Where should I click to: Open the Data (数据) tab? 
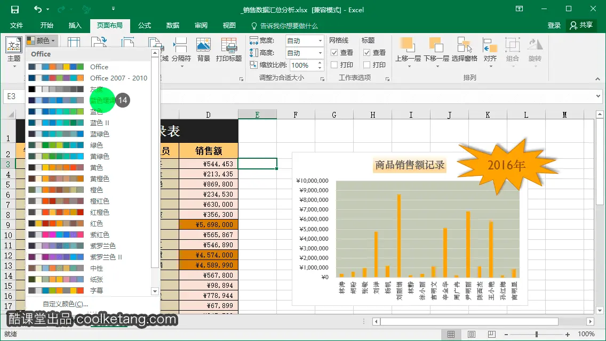[x=173, y=26]
